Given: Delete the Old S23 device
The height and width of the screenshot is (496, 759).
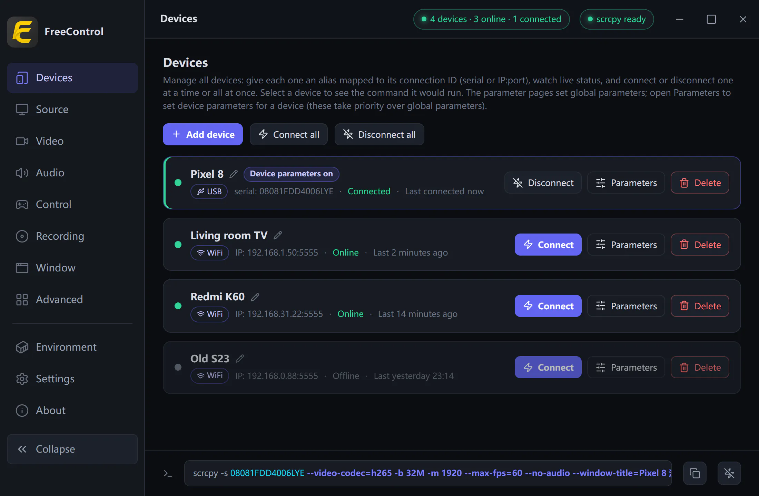Looking at the screenshot, I should (x=700, y=367).
